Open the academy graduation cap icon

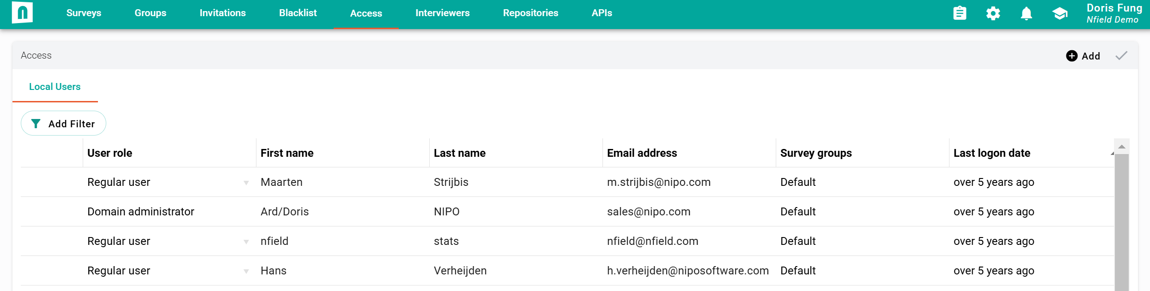tap(1060, 13)
